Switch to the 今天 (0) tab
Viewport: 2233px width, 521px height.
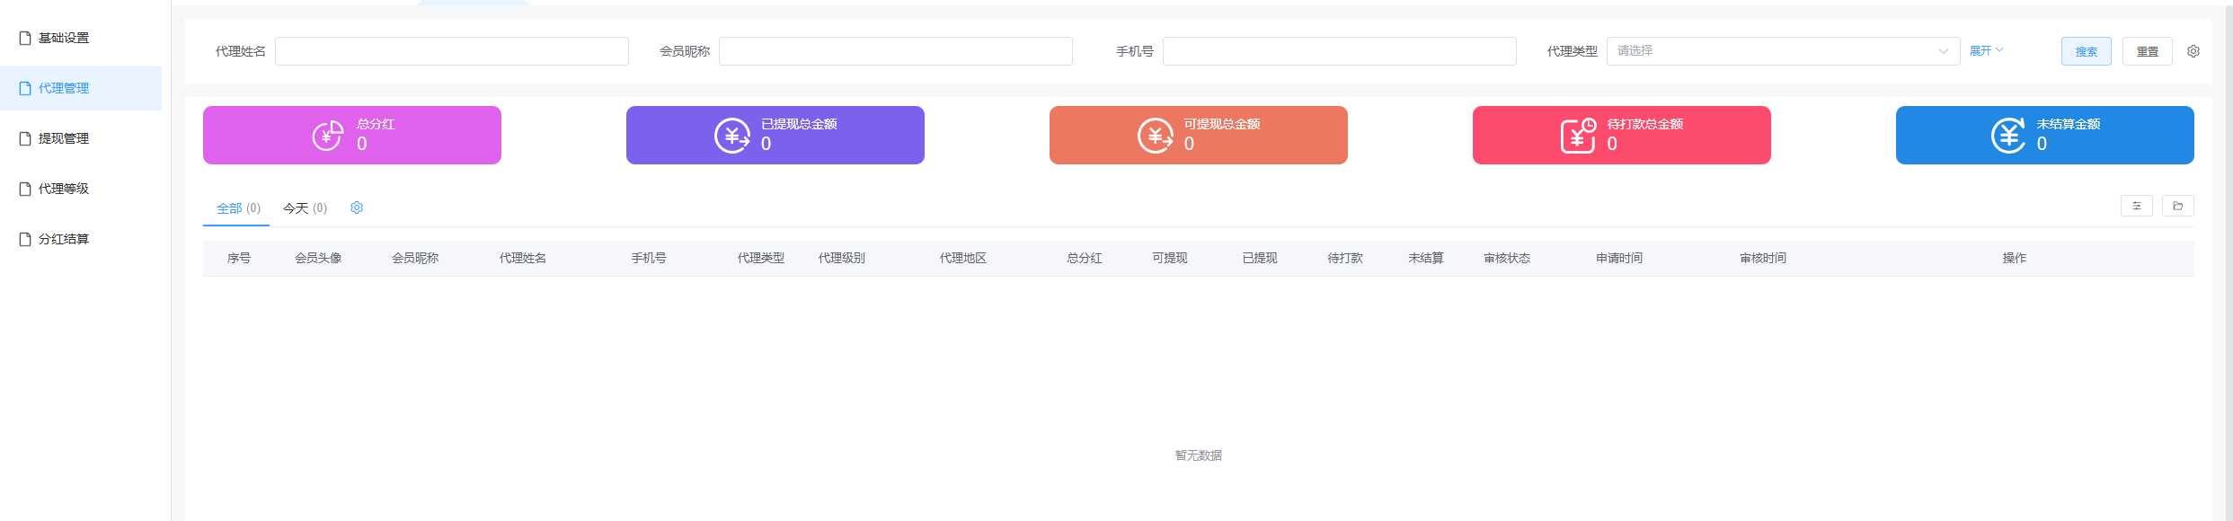[306, 208]
